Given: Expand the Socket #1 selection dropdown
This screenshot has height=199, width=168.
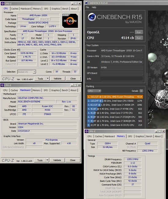Looking at the screenshot, I should pos(34,72).
